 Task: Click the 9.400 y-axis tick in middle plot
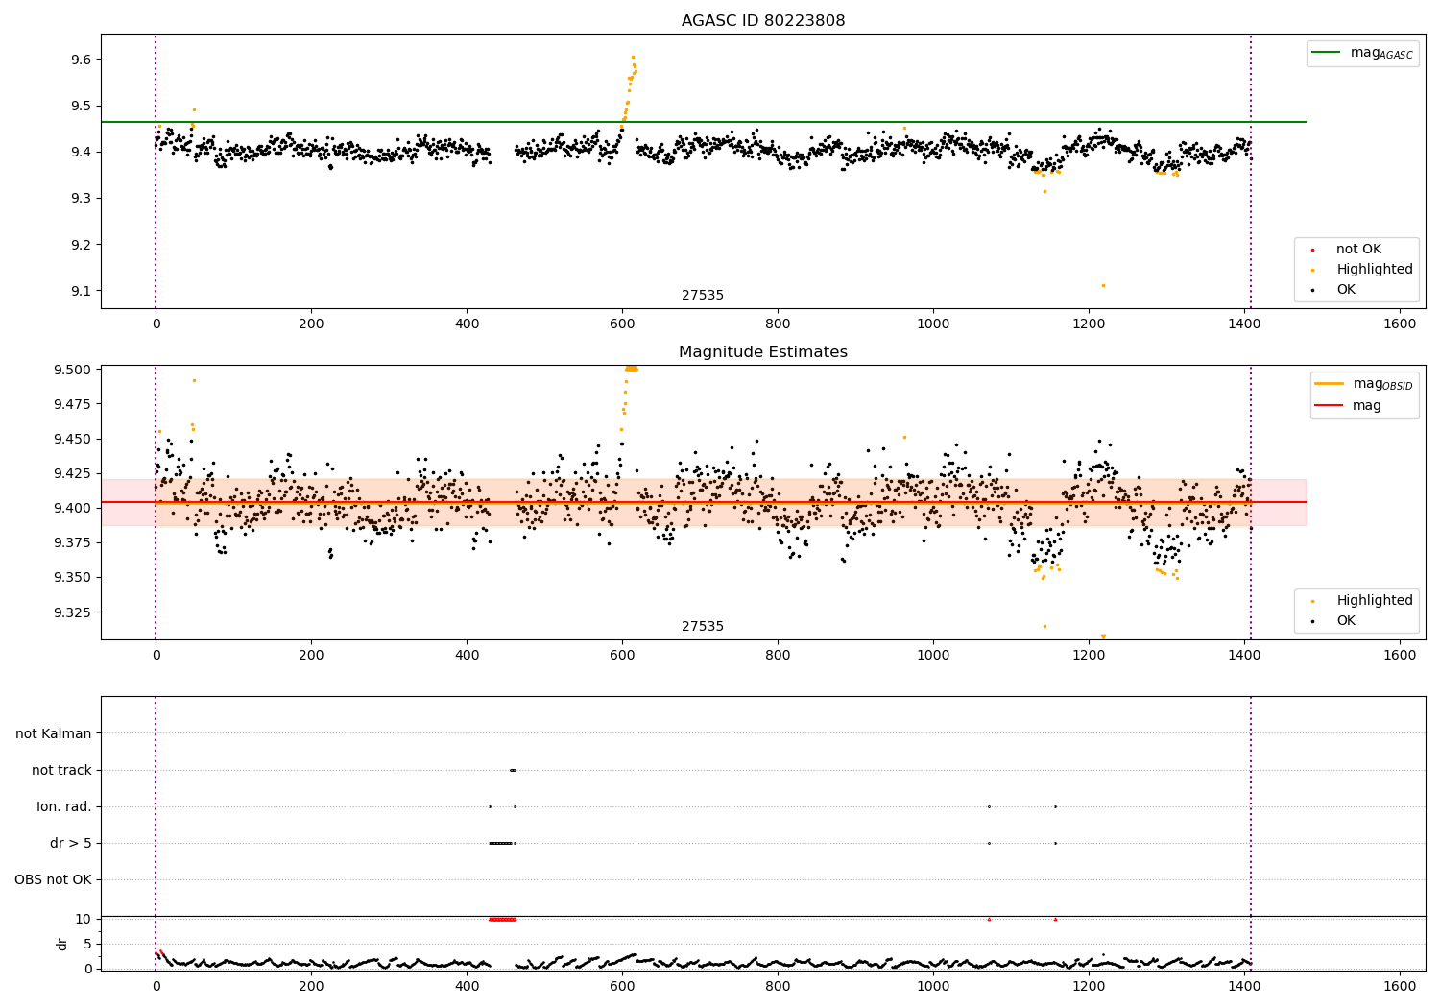pos(73,508)
